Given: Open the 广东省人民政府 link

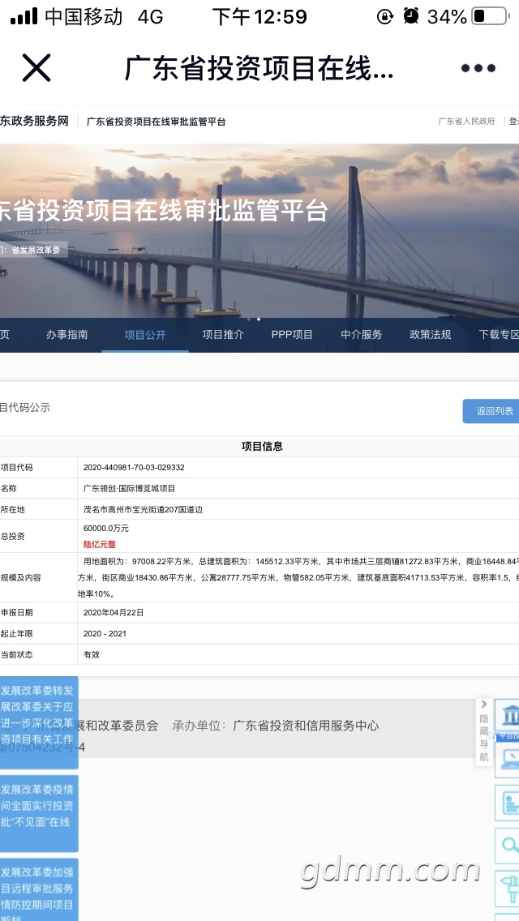Looking at the screenshot, I should [466, 122].
